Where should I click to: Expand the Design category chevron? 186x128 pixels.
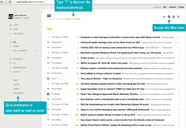11,46
